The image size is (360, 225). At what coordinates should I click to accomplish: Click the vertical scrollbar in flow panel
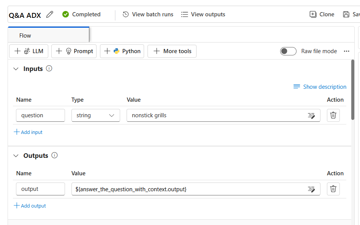click(353, 90)
